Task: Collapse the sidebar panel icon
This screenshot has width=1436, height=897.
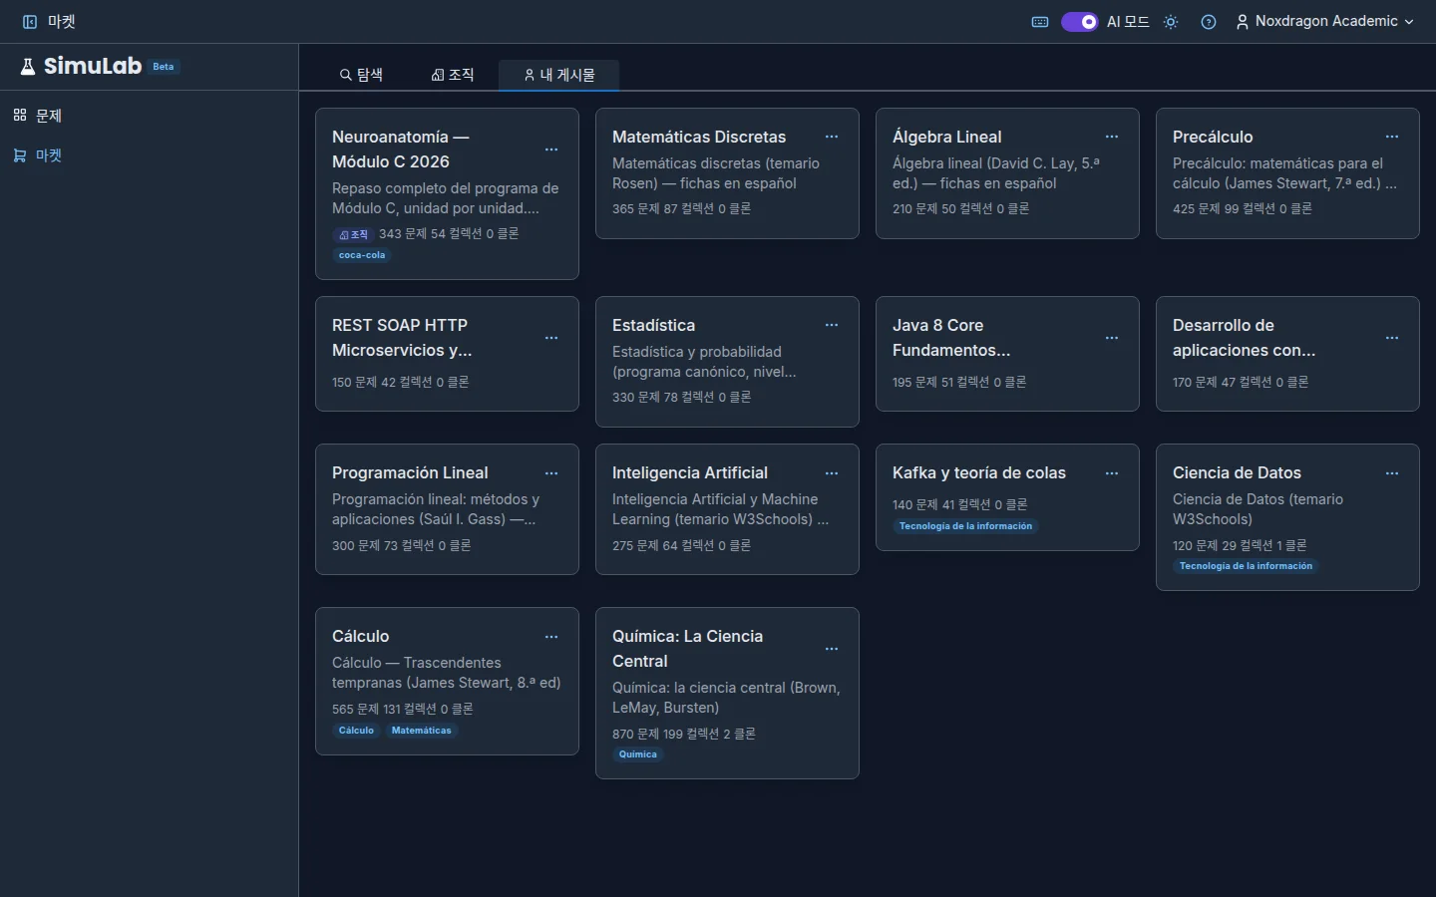Action: tap(30, 22)
